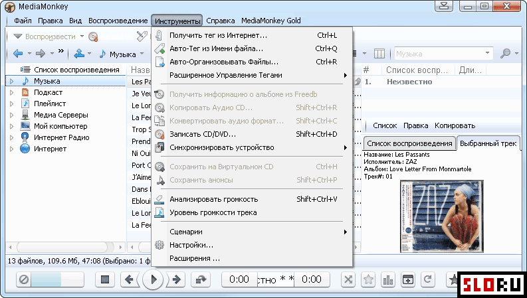The width and height of the screenshot is (527, 298).
Task: Choose Авто-Организовывать Файлы
Action: pos(252,62)
